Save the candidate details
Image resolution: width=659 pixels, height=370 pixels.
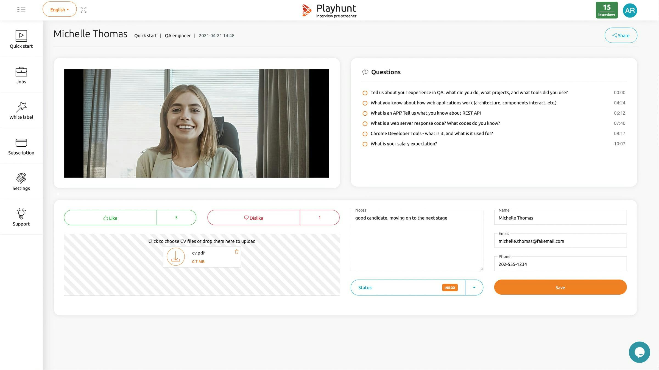560,287
